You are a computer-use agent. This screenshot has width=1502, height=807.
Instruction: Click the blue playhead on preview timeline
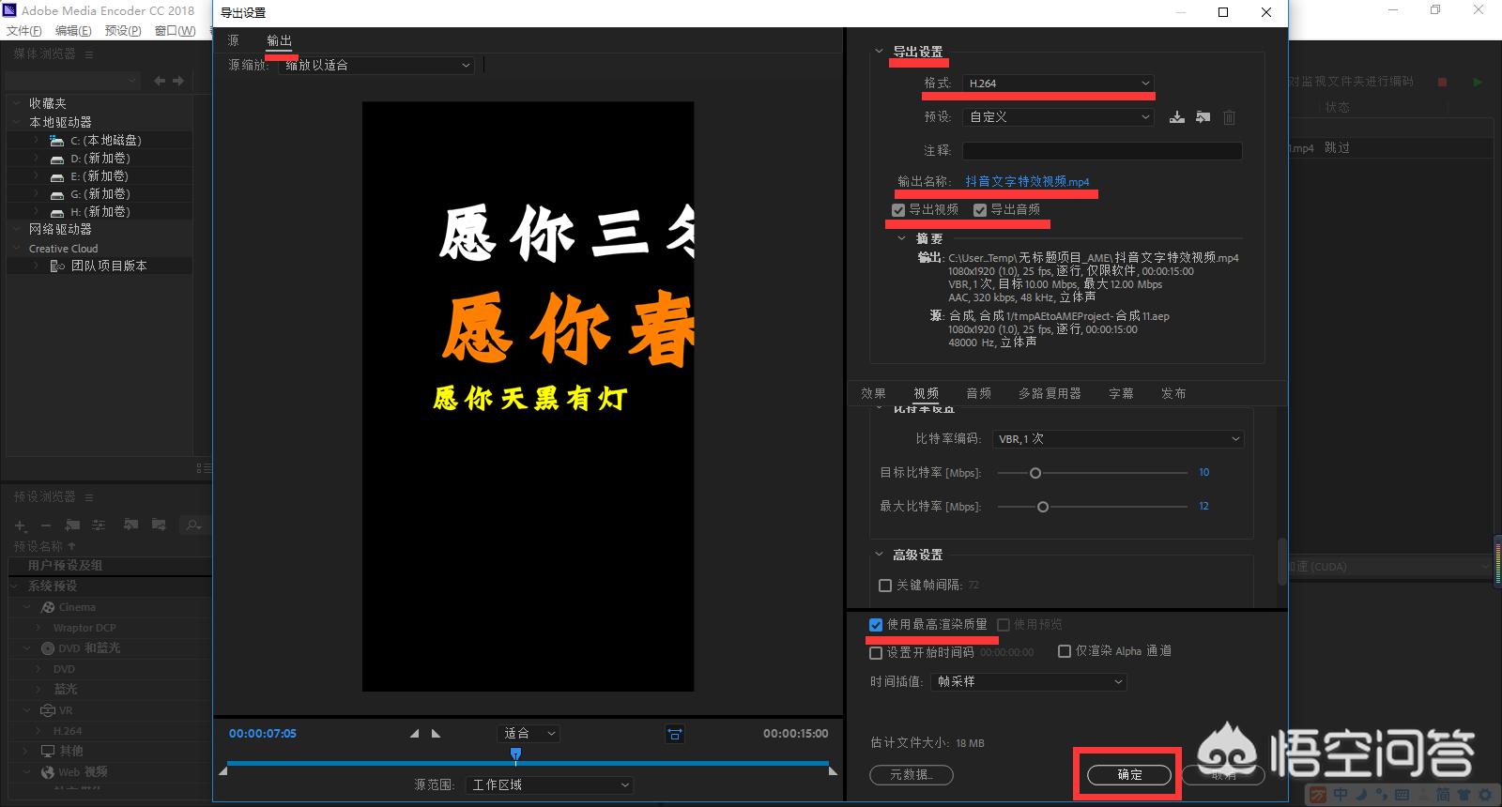coord(515,754)
